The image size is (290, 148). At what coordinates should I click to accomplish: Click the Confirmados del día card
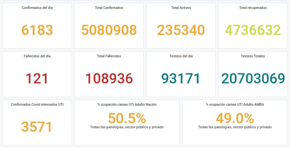37,26
